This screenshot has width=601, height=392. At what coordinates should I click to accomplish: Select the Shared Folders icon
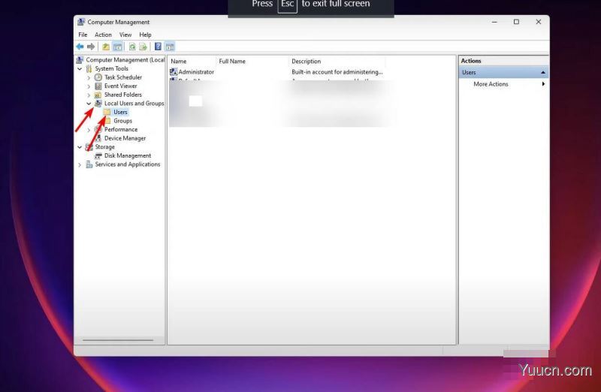[x=98, y=95]
